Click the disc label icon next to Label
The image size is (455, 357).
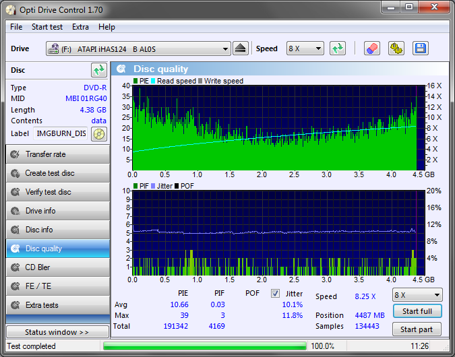(x=99, y=134)
